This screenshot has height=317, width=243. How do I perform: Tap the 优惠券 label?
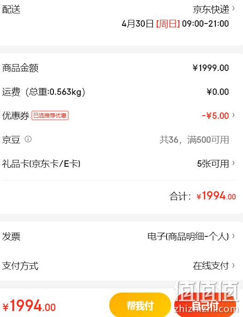pyautogui.click(x=16, y=116)
